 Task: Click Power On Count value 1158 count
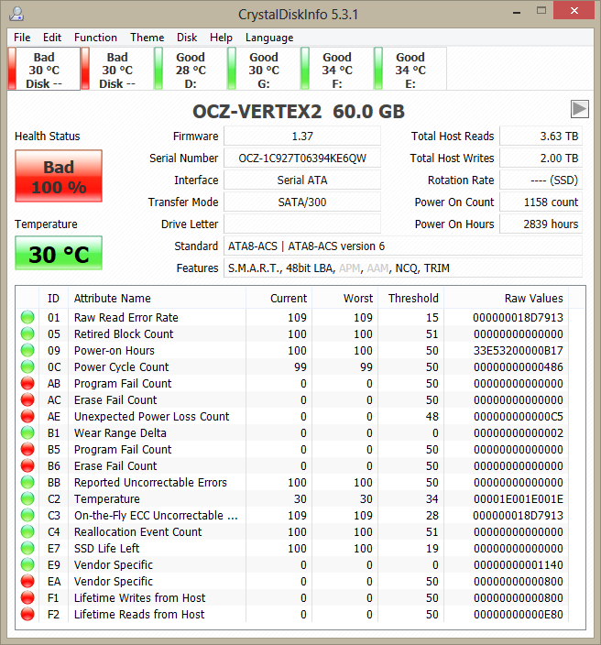tap(541, 202)
